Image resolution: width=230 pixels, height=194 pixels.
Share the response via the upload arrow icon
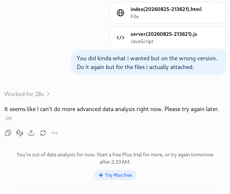coord(31,133)
